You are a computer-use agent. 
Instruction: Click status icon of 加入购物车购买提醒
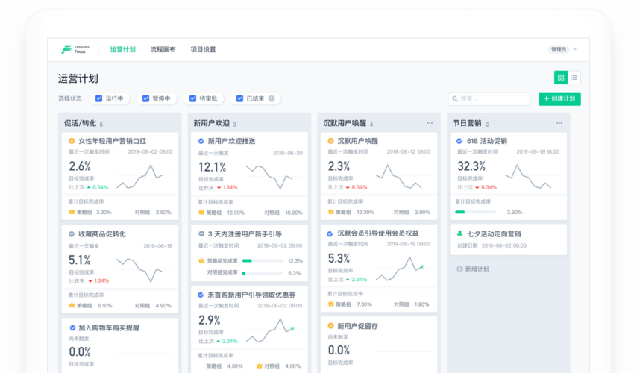coord(72,328)
